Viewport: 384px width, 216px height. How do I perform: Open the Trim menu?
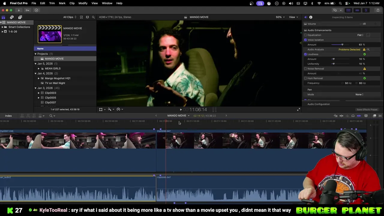click(52, 3)
